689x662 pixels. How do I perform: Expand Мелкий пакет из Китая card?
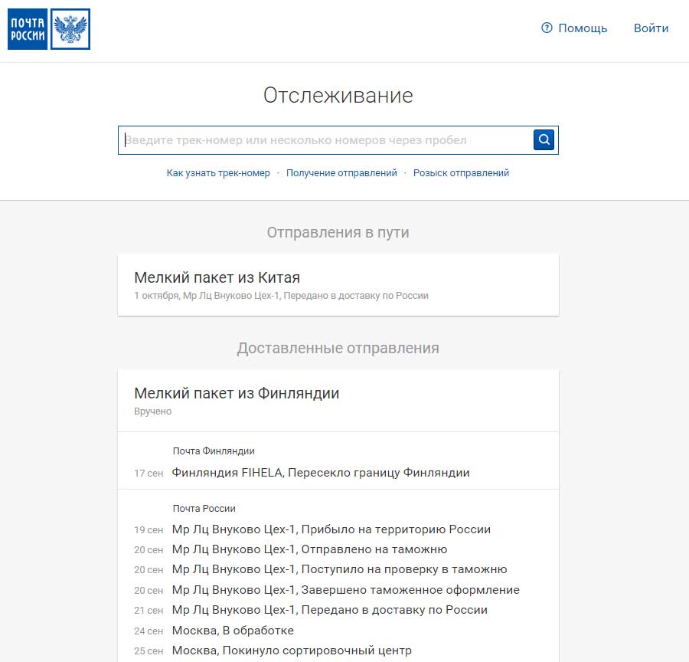[x=338, y=284]
